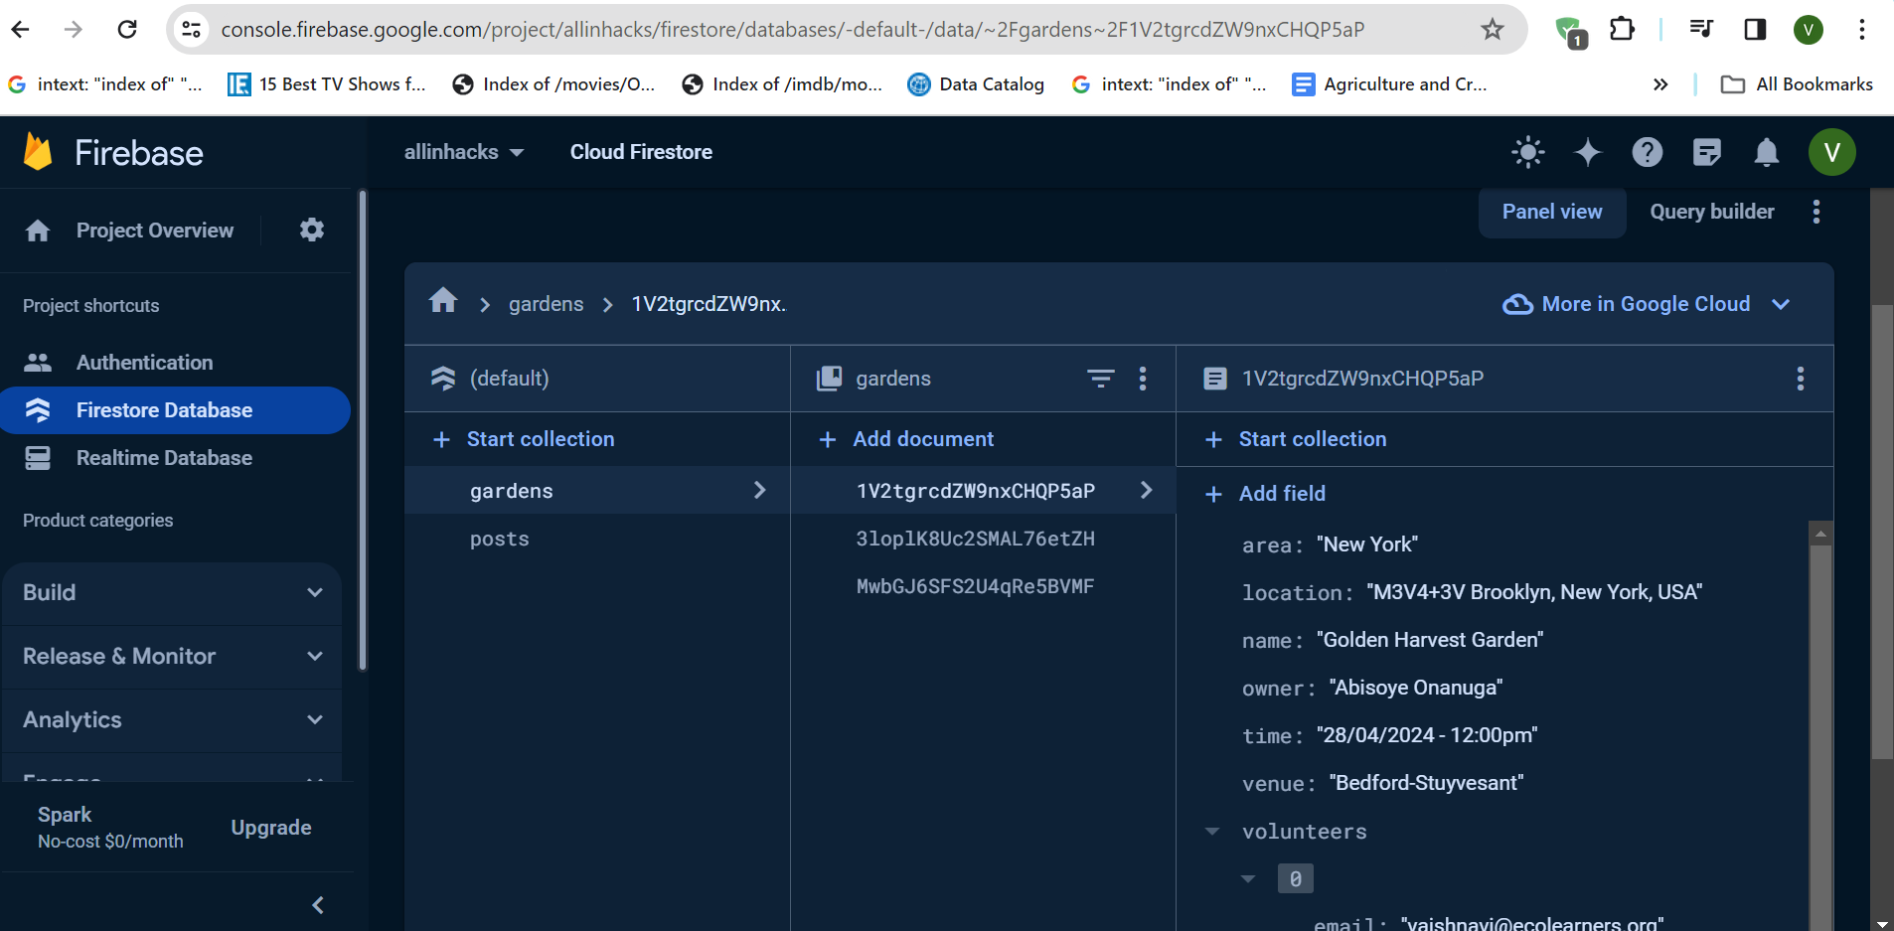Open the browser side panel icon
Image resolution: width=1894 pixels, height=931 pixels.
[1756, 30]
